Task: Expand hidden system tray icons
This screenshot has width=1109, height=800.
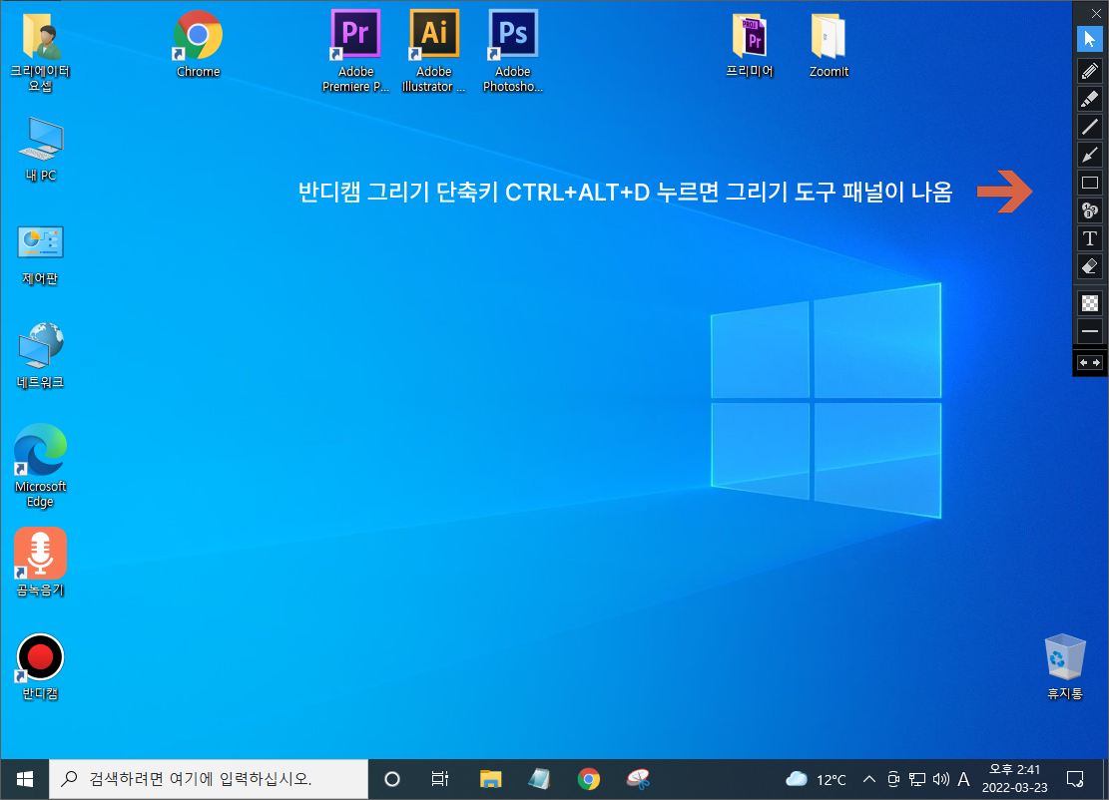Action: (869, 779)
